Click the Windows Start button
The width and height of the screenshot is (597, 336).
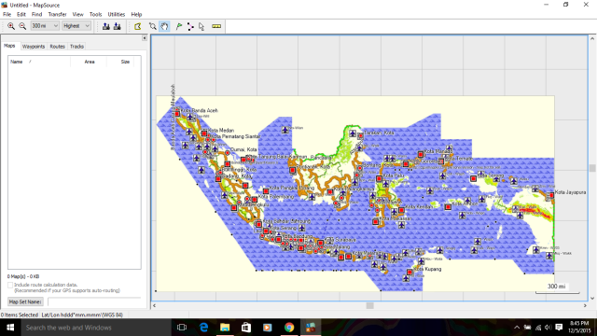pyautogui.click(x=10, y=328)
